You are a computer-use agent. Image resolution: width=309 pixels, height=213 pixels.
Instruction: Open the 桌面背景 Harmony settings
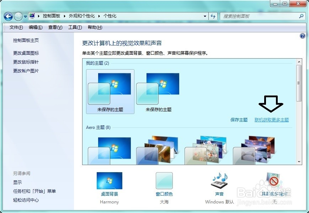click(x=109, y=182)
